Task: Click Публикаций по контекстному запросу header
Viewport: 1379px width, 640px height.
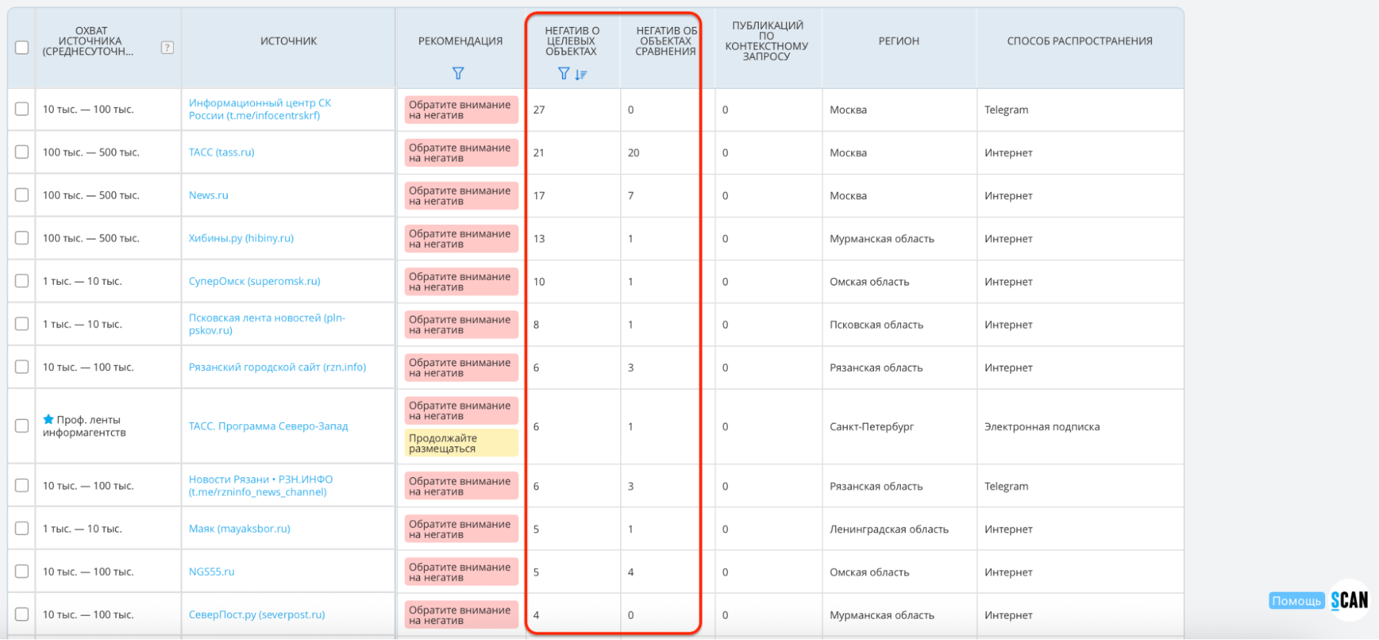Action: [x=766, y=41]
